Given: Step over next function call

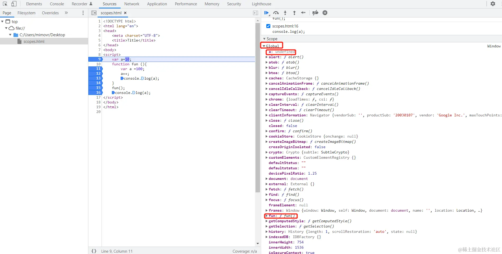Looking at the screenshot, I should 276,13.
